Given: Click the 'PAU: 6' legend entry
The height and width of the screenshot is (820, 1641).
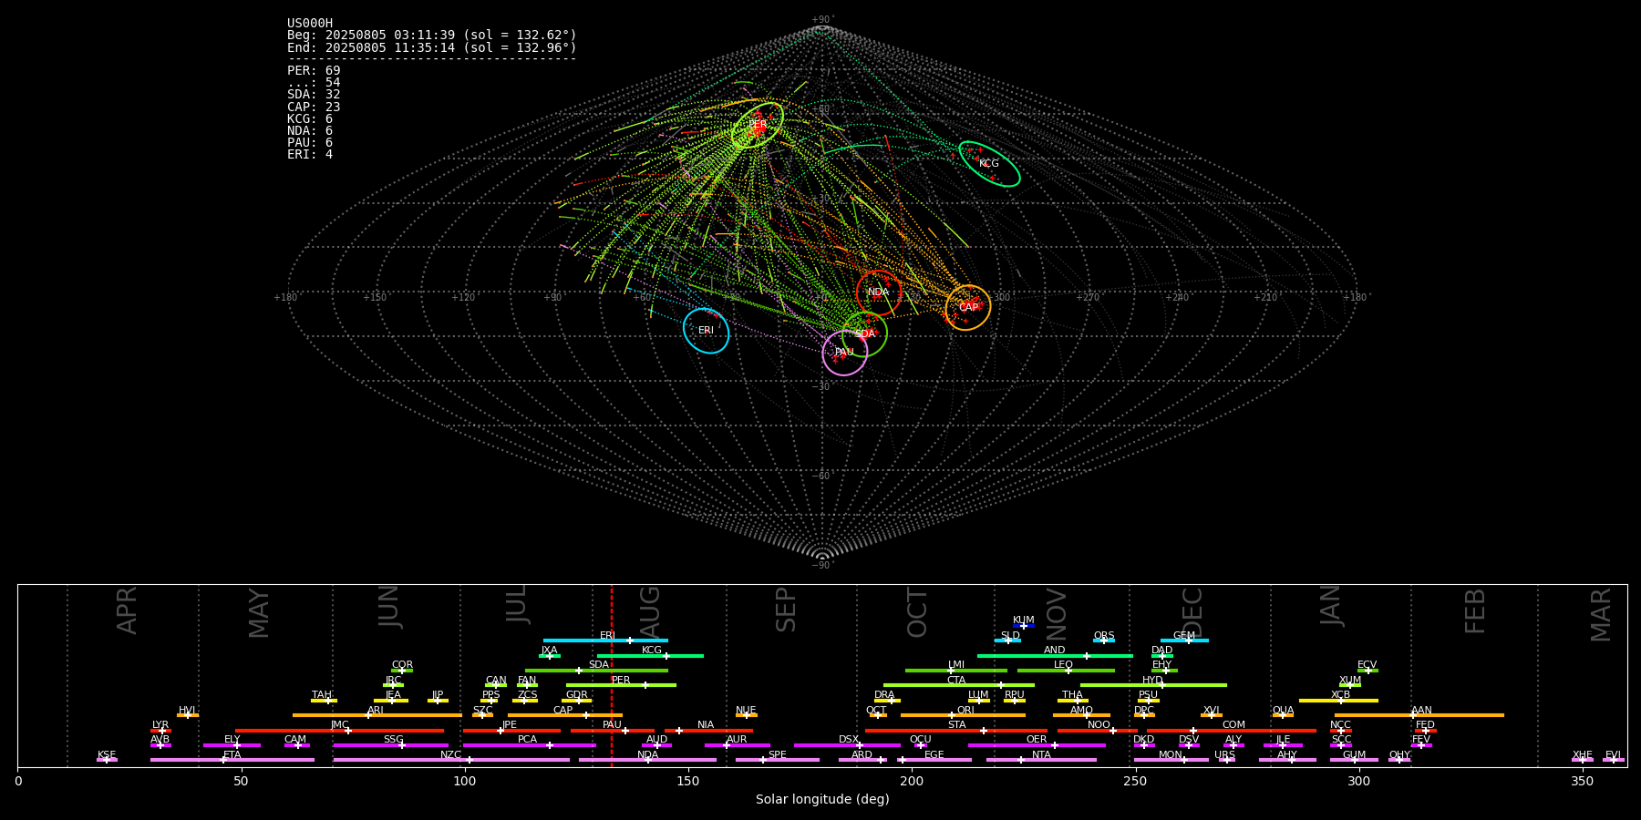Looking at the screenshot, I should [x=310, y=142].
